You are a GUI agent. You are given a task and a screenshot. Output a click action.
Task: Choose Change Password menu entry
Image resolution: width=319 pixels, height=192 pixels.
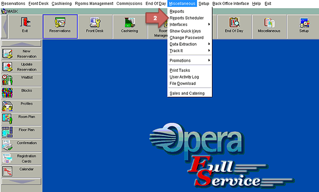pos(186,37)
